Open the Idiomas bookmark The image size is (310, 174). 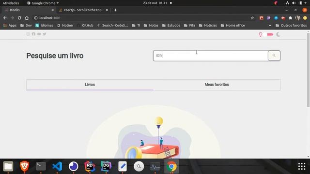[44, 26]
